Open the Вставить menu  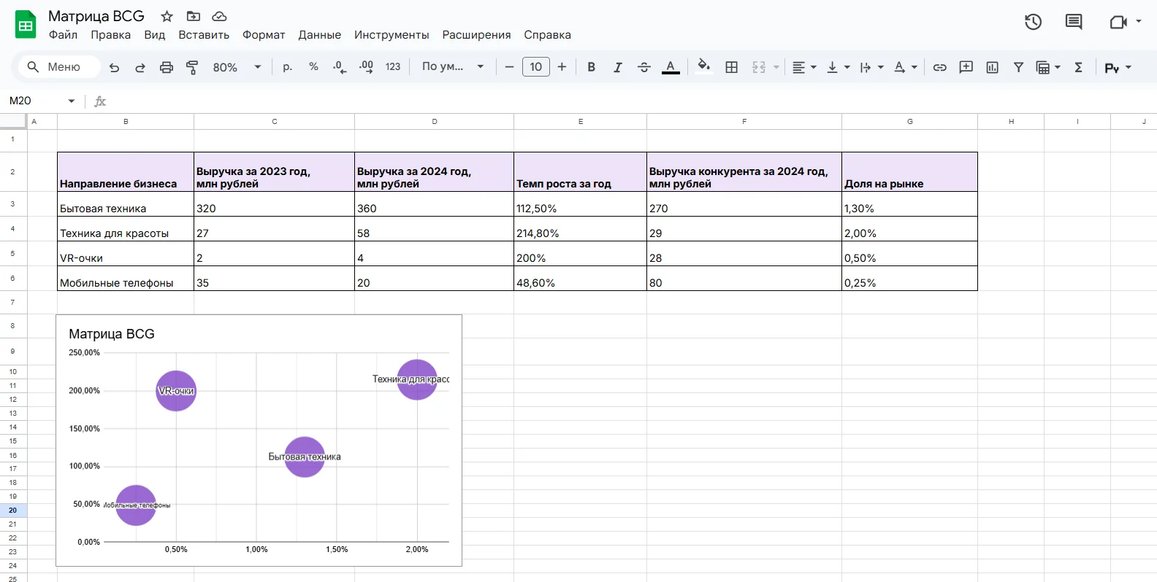pos(204,35)
